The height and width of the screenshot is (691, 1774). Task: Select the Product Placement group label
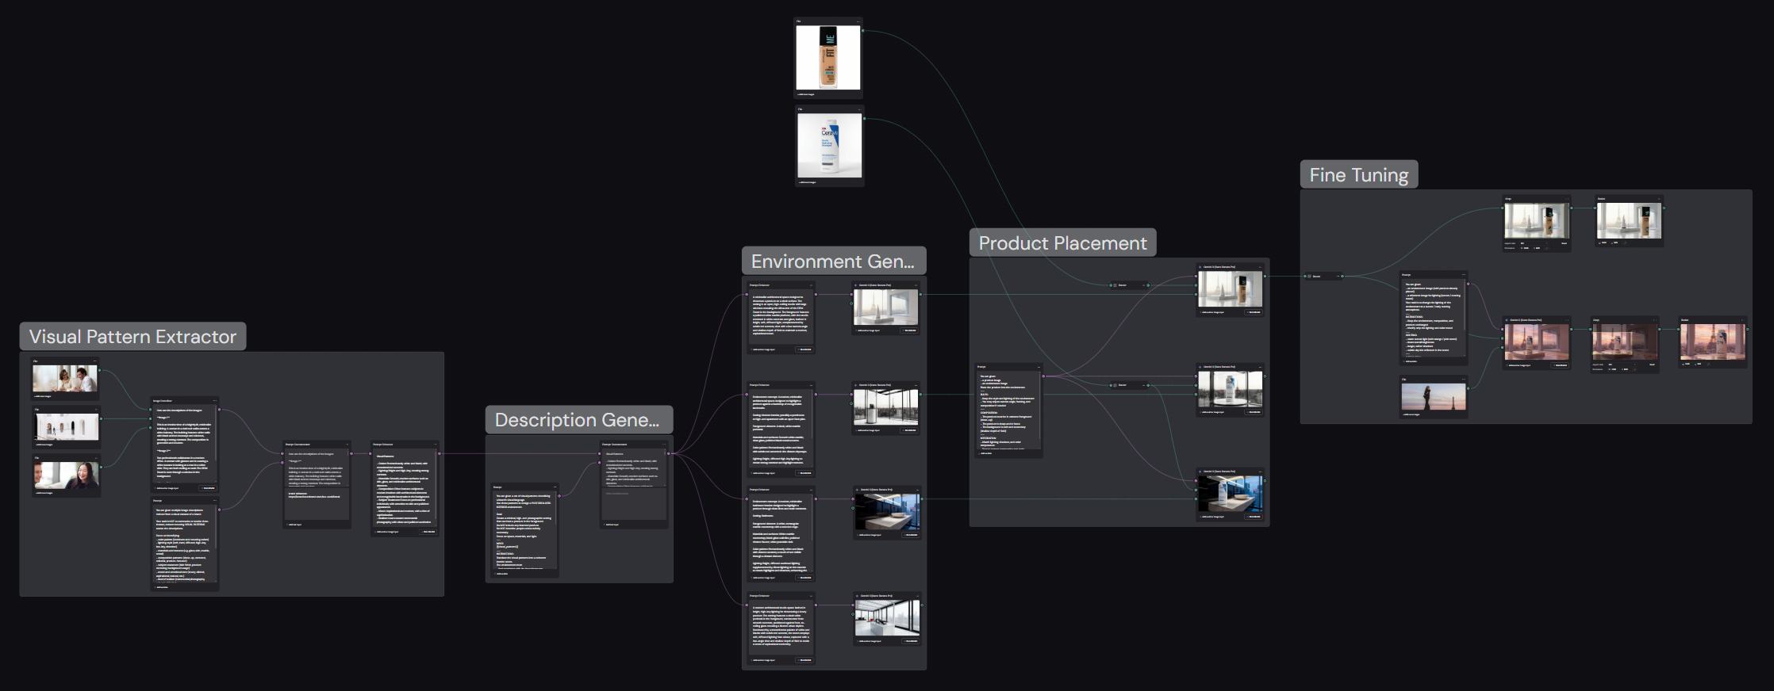click(1062, 243)
